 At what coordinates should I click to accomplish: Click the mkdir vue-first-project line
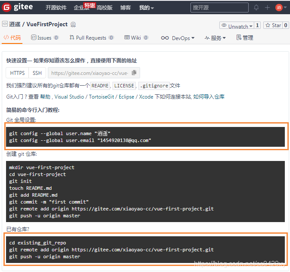click(x=42, y=167)
